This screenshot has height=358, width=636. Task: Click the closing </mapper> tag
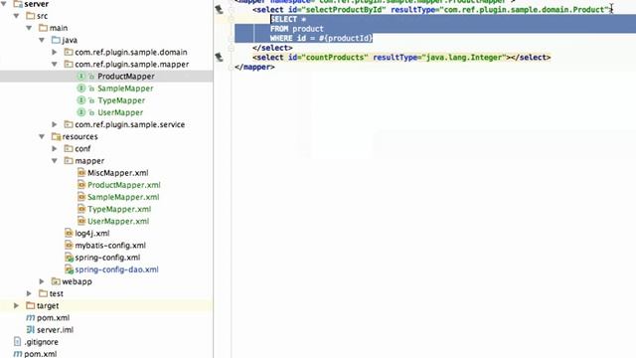click(254, 67)
